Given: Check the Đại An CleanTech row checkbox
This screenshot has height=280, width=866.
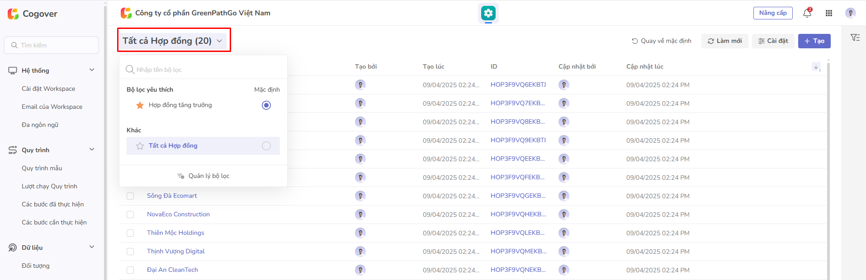Looking at the screenshot, I should click(130, 270).
